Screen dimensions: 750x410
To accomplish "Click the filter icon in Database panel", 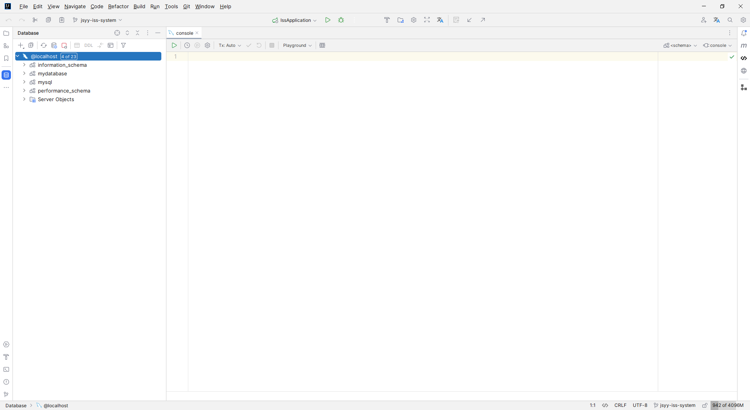I will coord(123,45).
